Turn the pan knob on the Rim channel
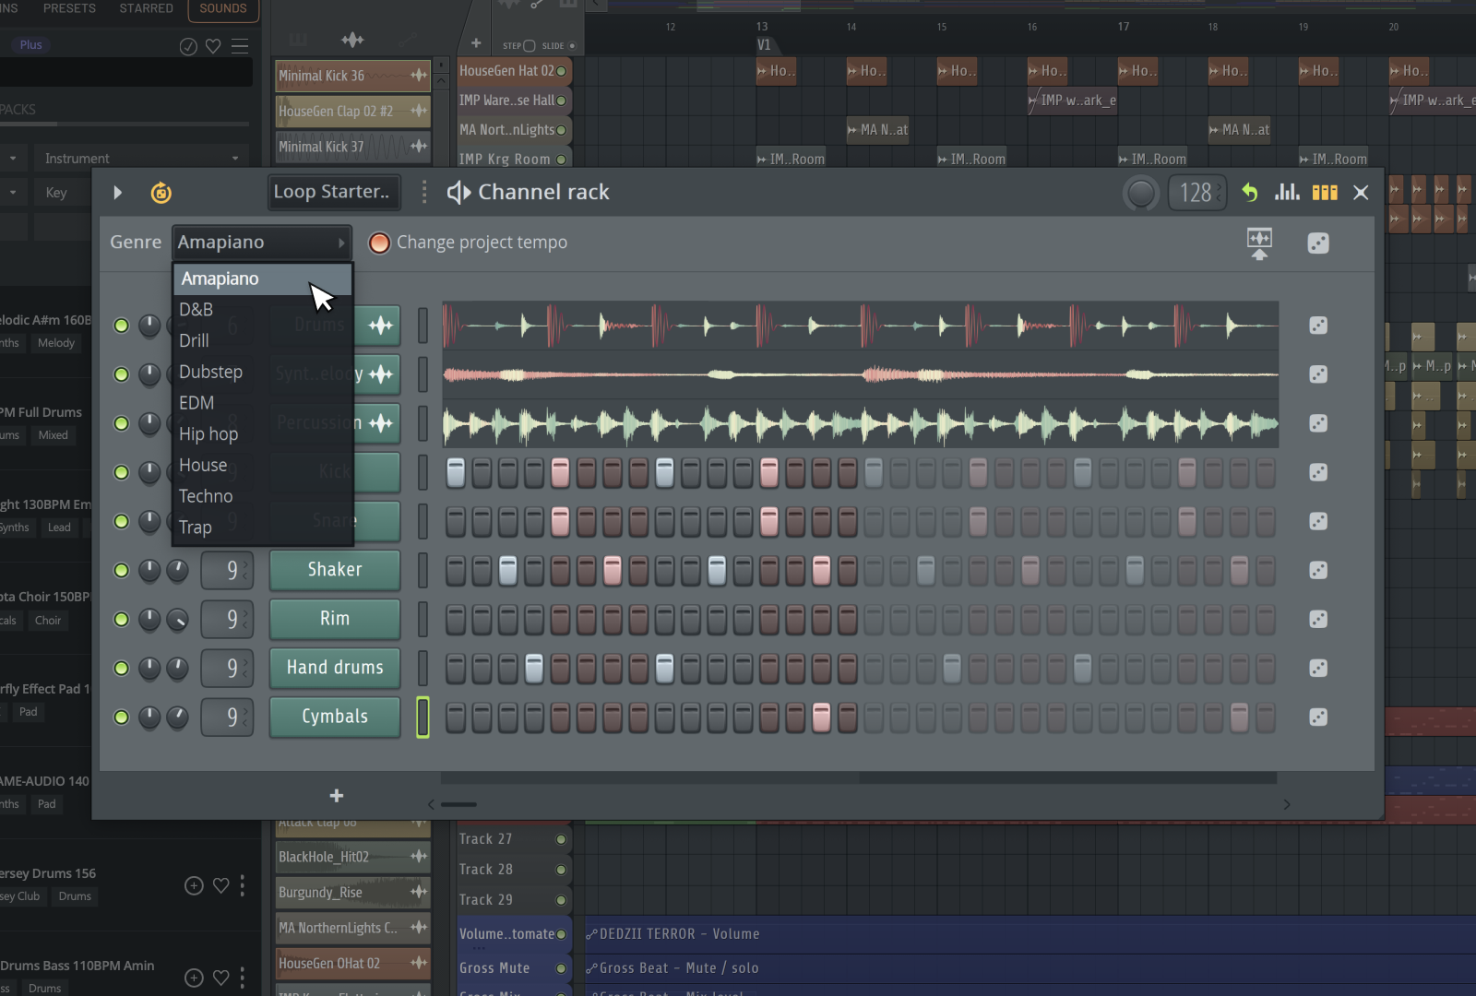This screenshot has width=1476, height=996. click(178, 619)
